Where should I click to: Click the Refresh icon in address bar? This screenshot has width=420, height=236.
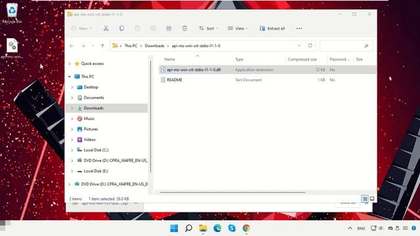click(x=310, y=45)
